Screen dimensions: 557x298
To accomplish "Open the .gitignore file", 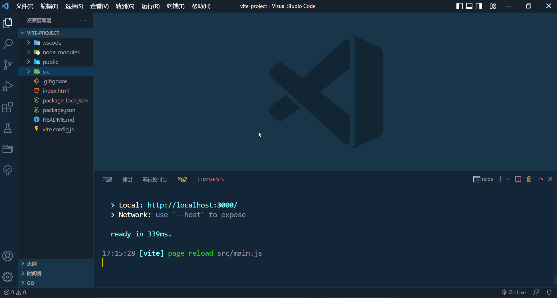I will pos(56,81).
